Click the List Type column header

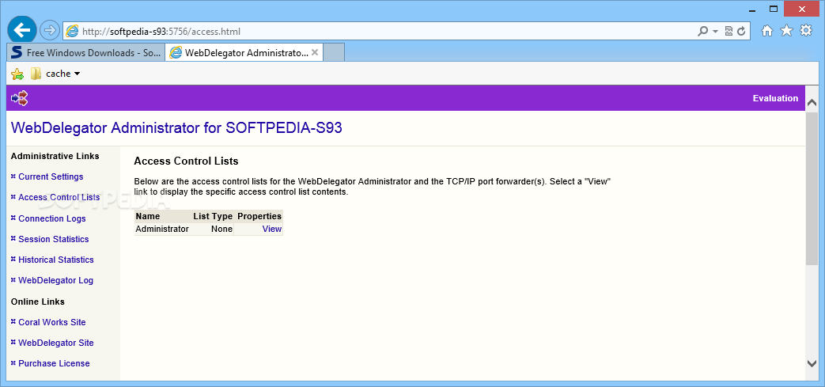pos(213,216)
